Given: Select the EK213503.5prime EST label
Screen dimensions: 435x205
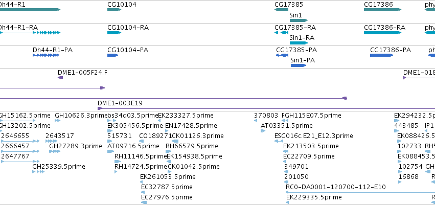Looking at the screenshot, I should pos(311,146).
